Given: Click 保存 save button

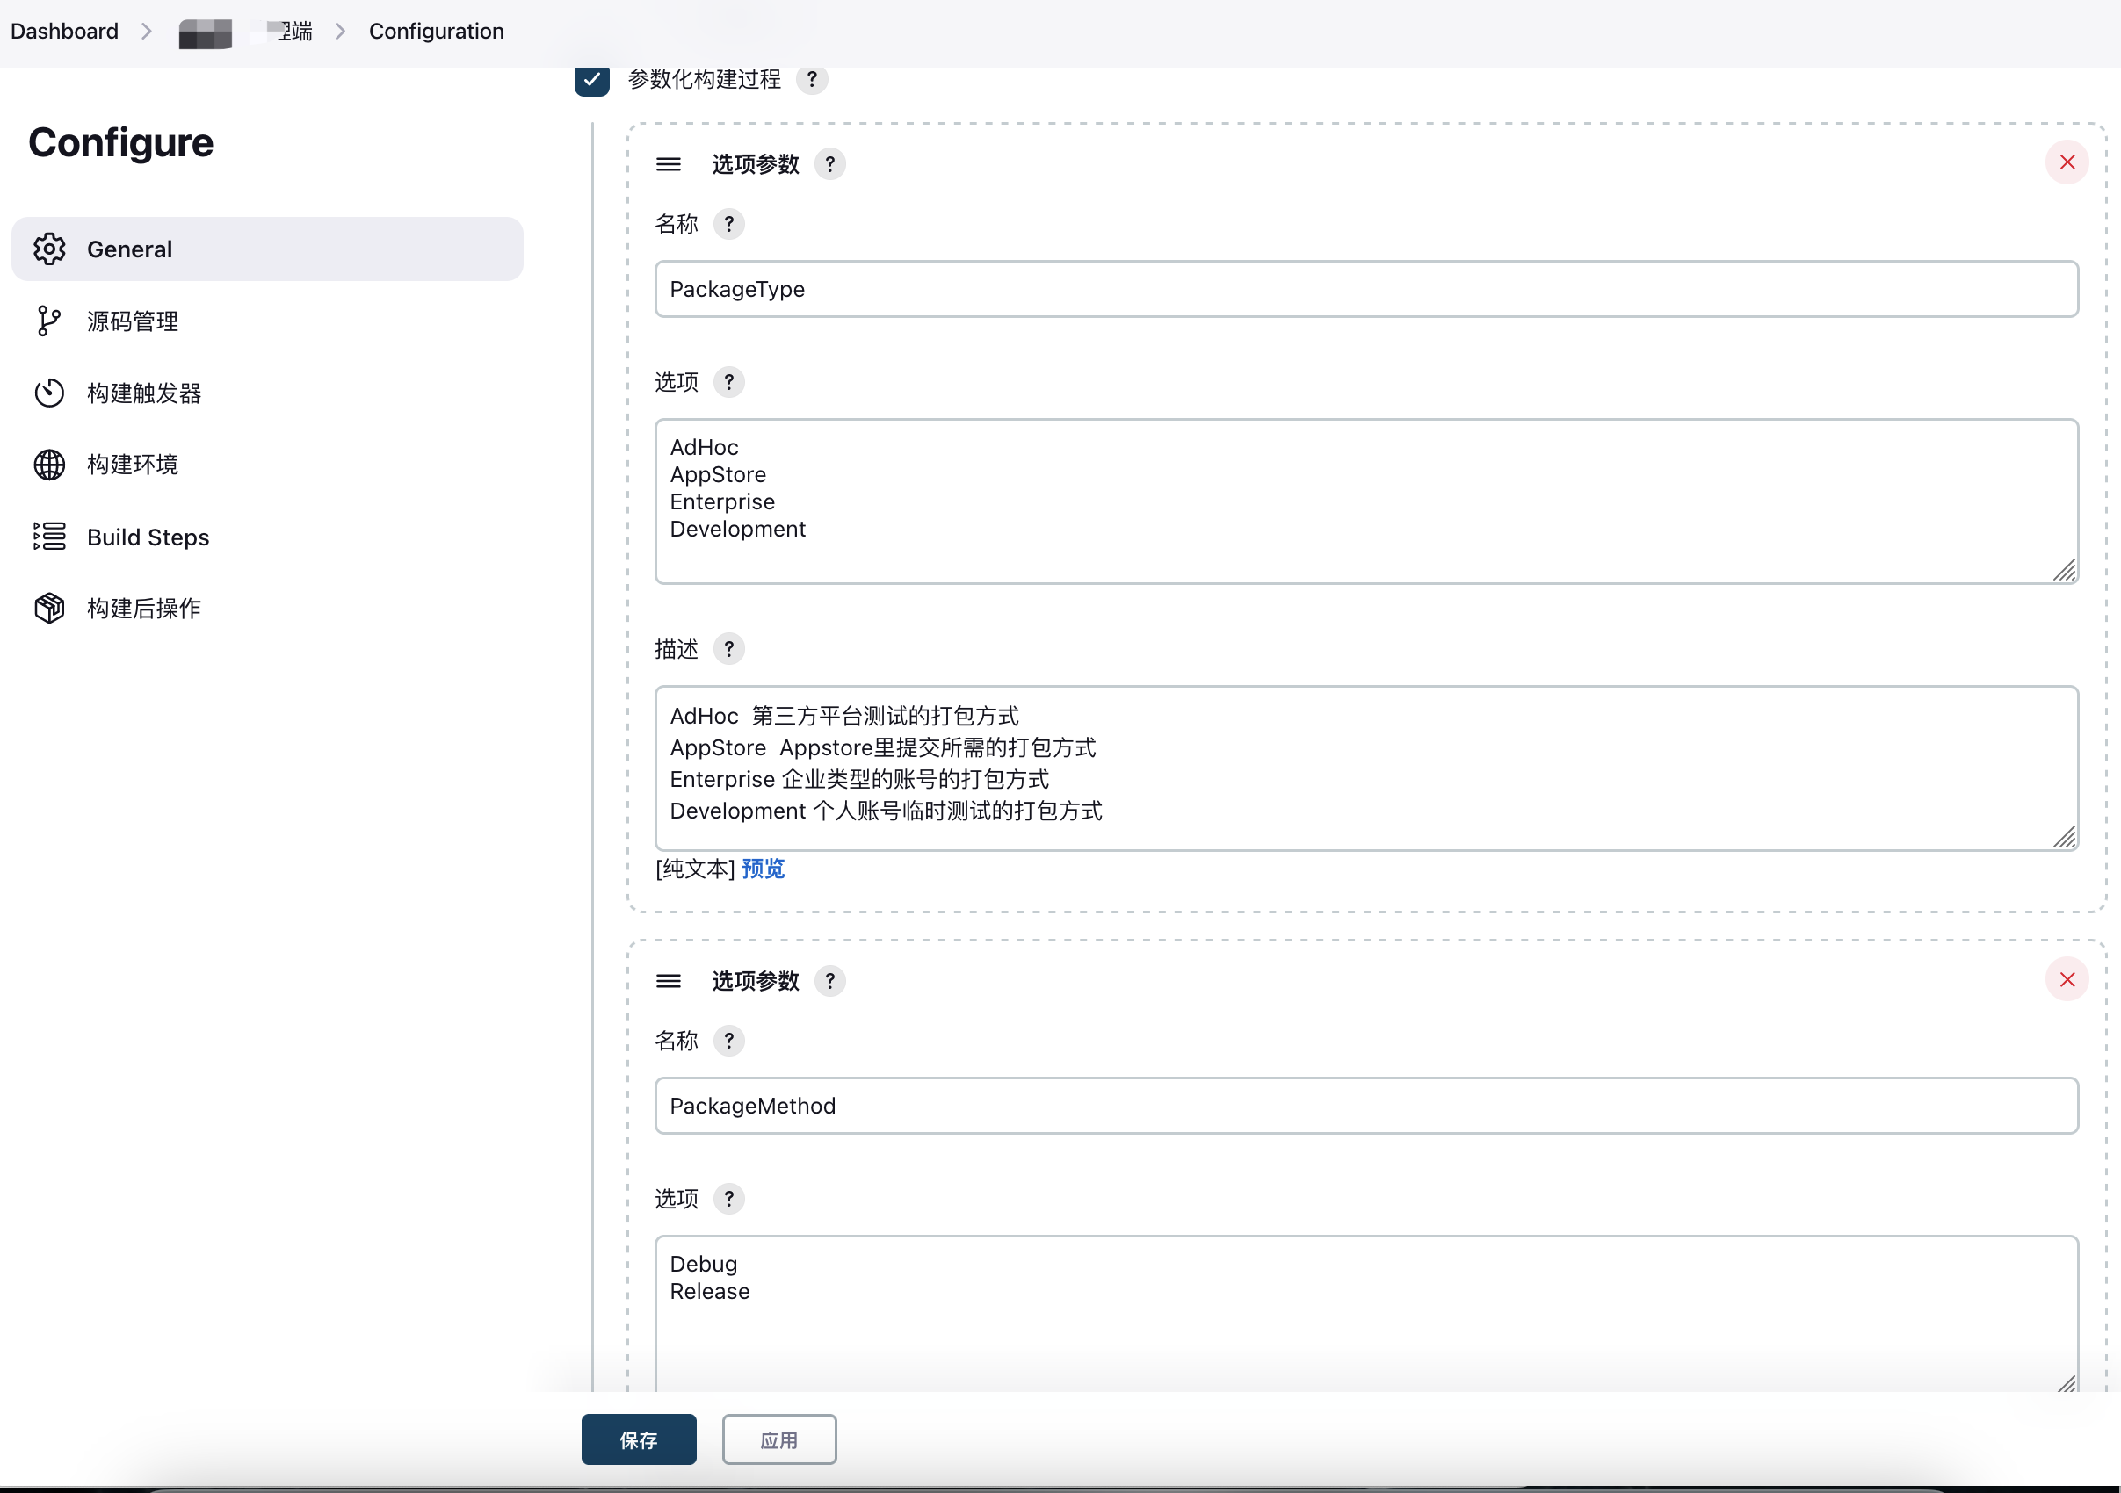Looking at the screenshot, I should [x=639, y=1439].
